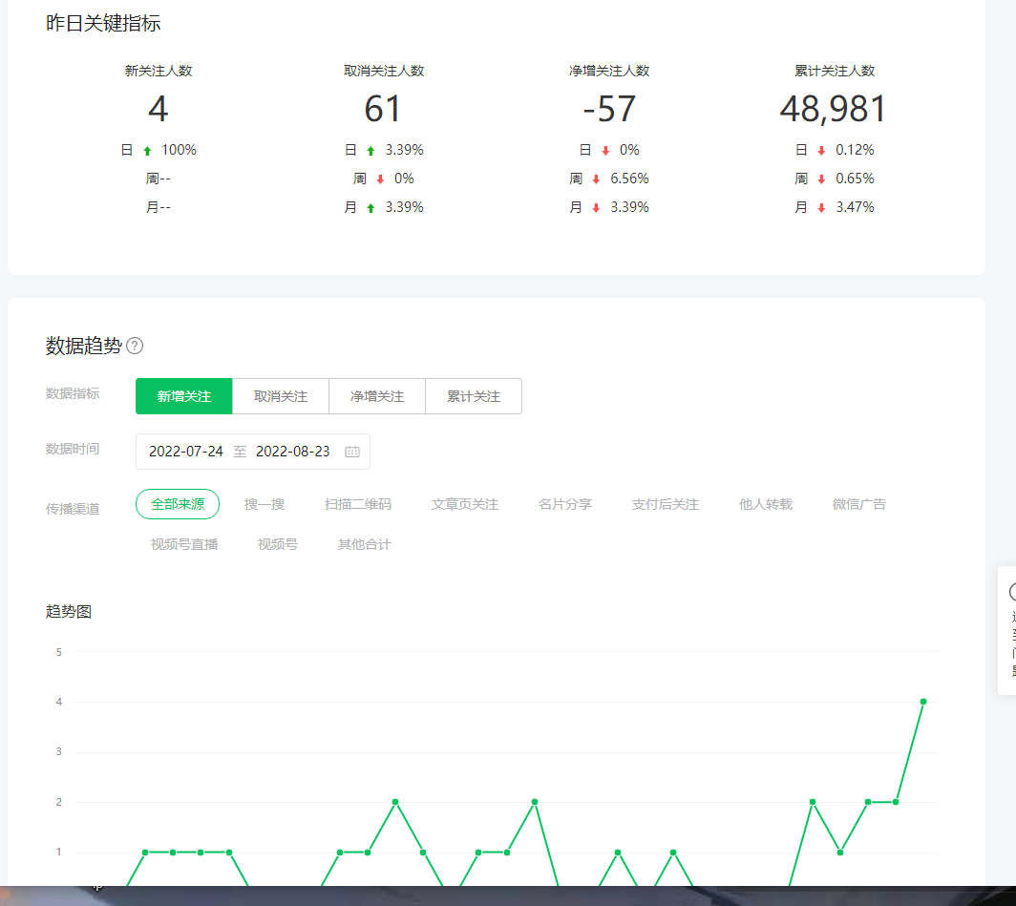Image resolution: width=1016 pixels, height=906 pixels.
Task: Click the 0.65% weekly change under 累计关注人数
Action: 855,179
